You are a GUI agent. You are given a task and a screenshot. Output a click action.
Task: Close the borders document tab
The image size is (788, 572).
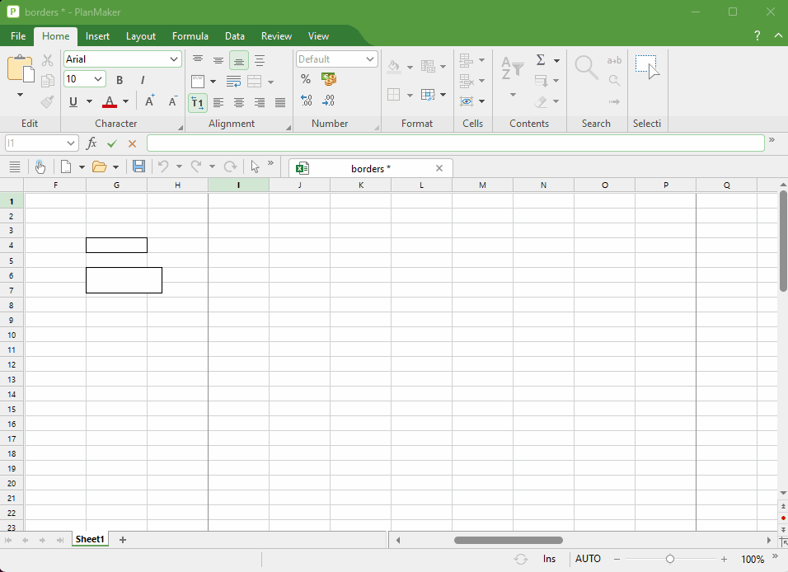point(439,168)
